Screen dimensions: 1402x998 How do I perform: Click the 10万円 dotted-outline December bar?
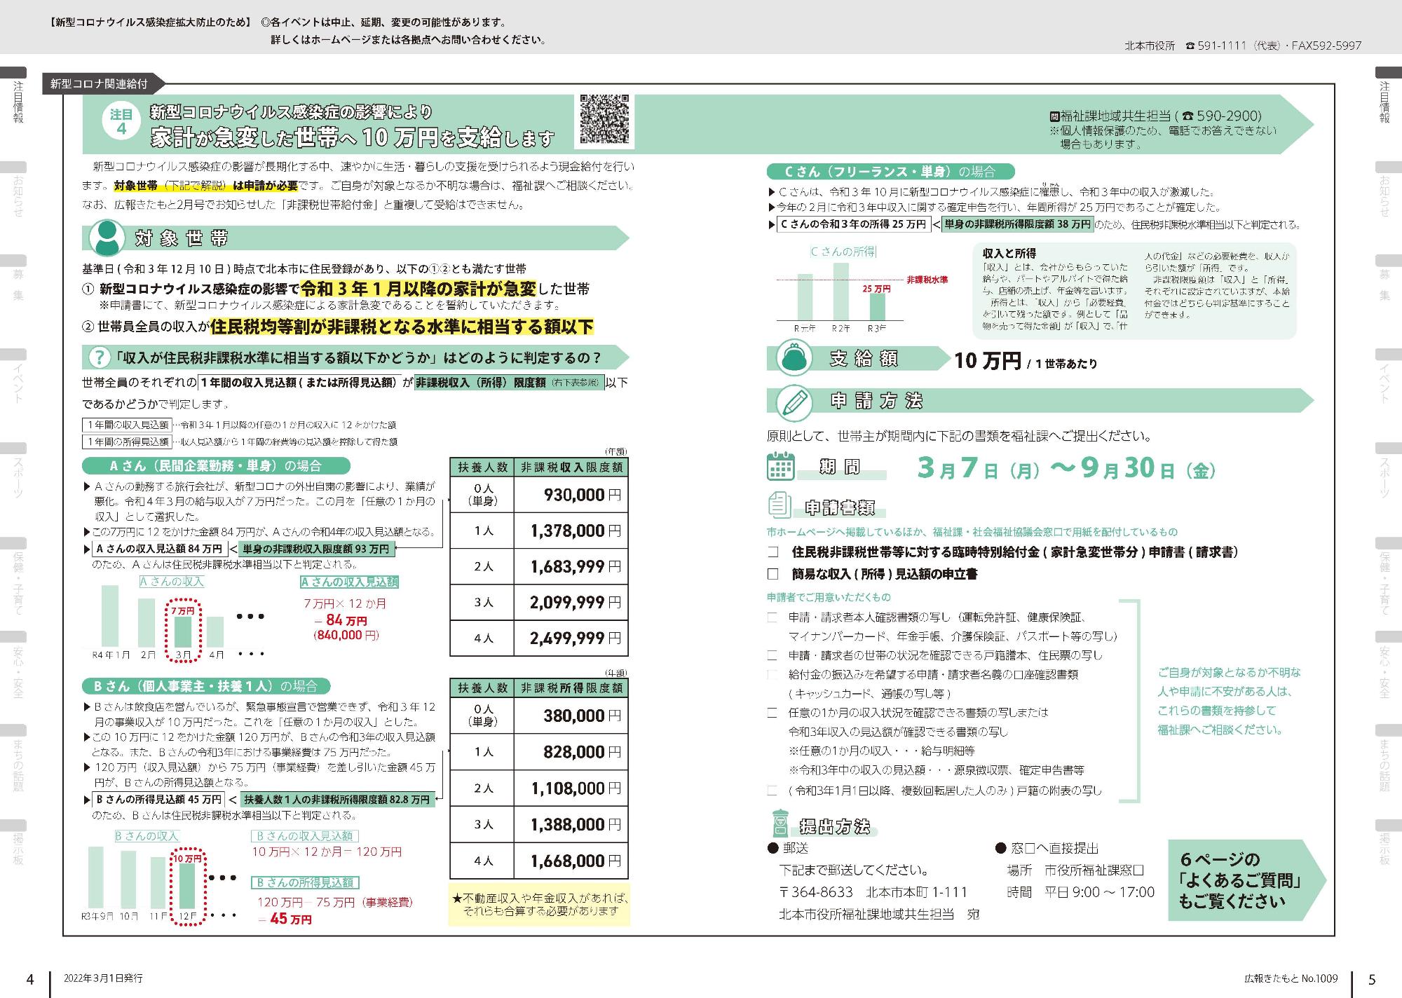coord(187,888)
